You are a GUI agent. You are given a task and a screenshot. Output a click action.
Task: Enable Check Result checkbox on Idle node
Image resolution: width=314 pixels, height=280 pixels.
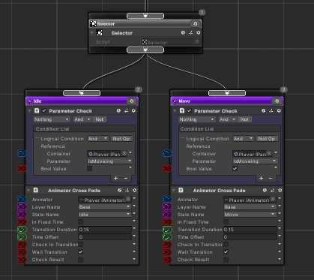[80, 260]
